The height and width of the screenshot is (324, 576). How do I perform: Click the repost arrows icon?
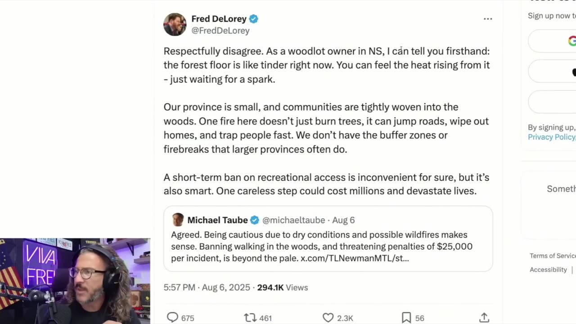[x=250, y=318]
